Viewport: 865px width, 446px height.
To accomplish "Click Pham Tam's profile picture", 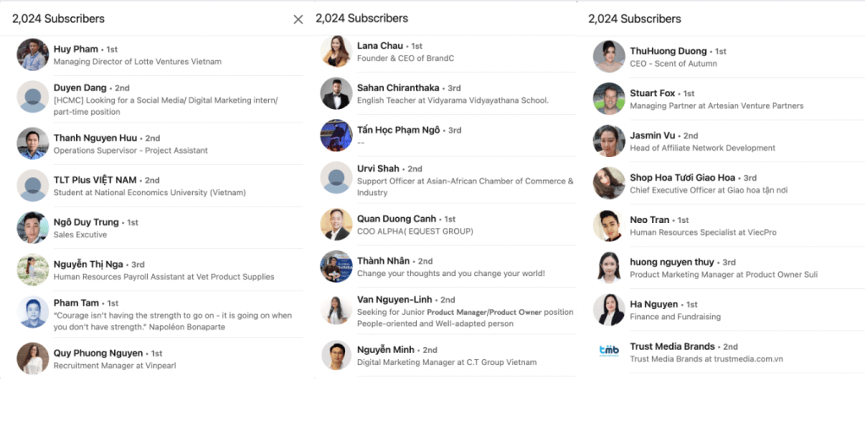I will point(33,313).
